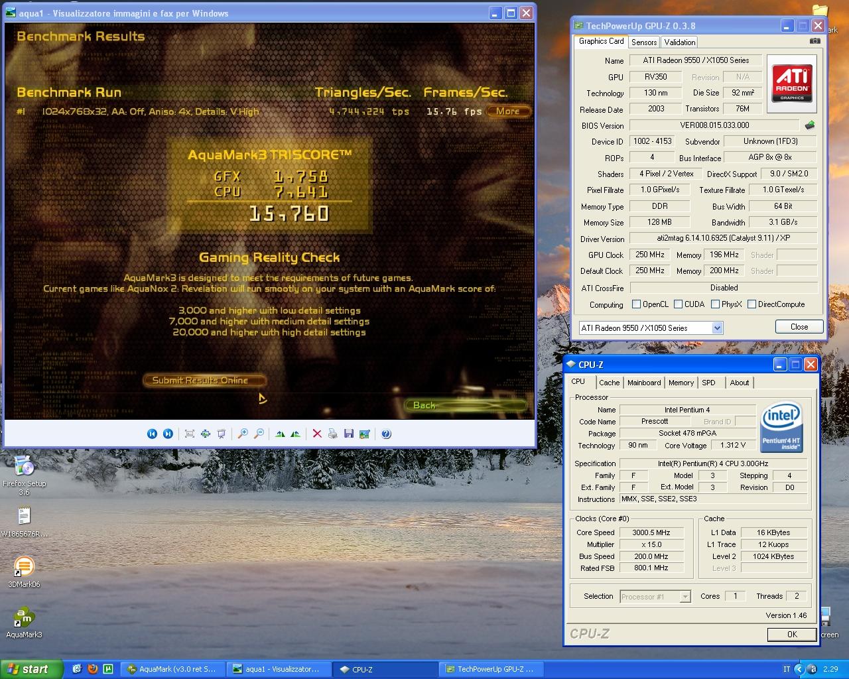Open the Windows Start menu
The image size is (849, 679).
(x=32, y=669)
